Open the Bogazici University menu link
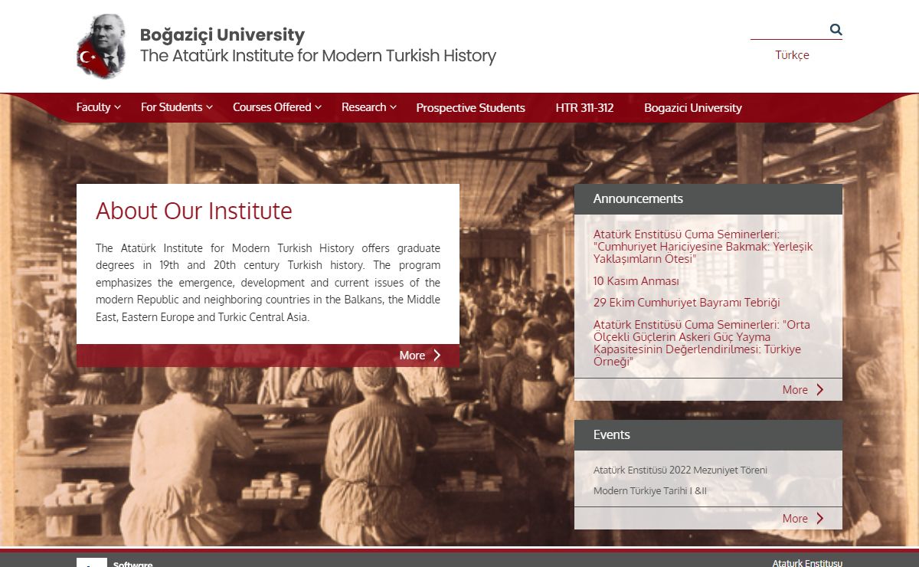Viewport: 919px width, 567px height. tap(692, 108)
